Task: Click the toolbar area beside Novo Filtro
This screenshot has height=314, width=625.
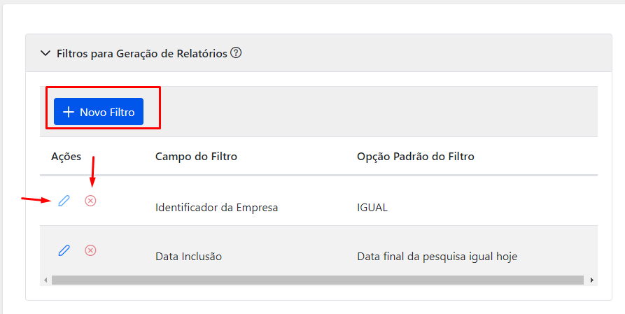Action: point(371,112)
